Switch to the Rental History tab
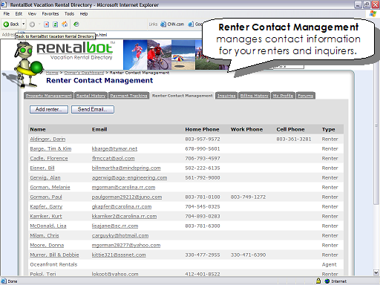380x285 pixels. (91, 96)
